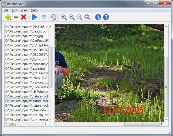173x136 pixels.
Task: Select the elephant_2 file entry
Action: pyautogui.click(x=27, y=64)
